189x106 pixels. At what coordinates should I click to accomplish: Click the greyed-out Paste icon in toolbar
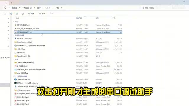[5, 14]
